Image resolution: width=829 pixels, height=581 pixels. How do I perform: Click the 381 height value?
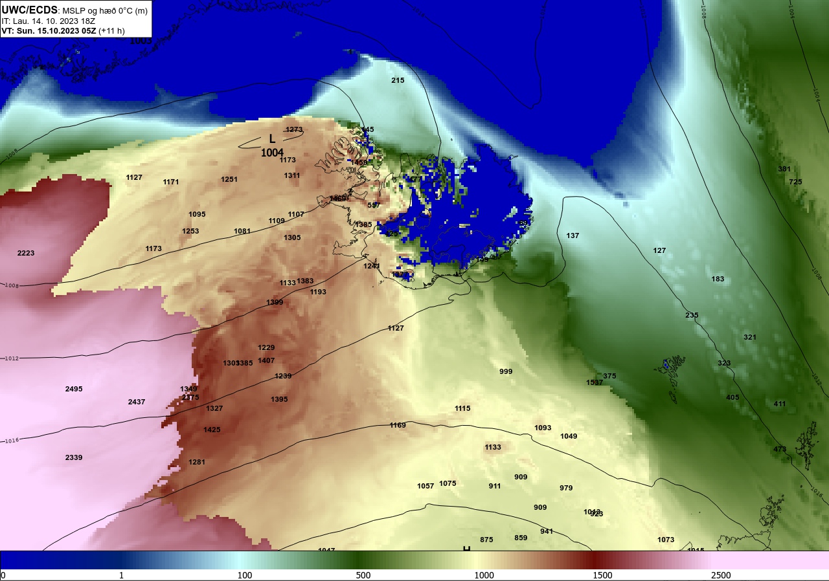tap(784, 169)
